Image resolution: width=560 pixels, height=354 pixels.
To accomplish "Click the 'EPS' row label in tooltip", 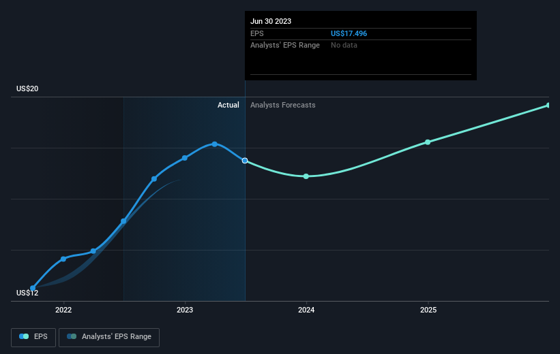I will [x=256, y=33].
